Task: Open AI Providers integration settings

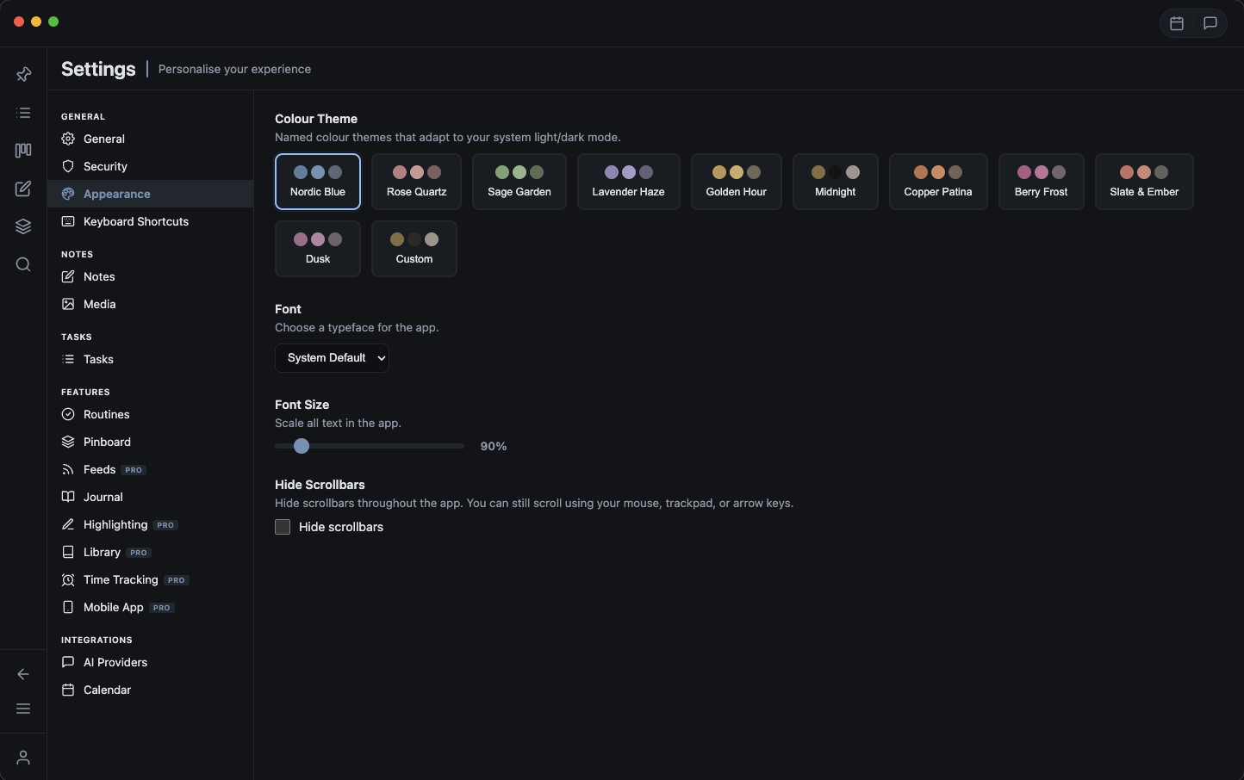Action: click(115, 662)
